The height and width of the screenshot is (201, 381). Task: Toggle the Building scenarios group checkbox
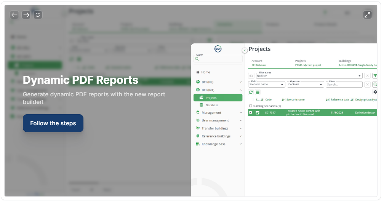coord(251,106)
